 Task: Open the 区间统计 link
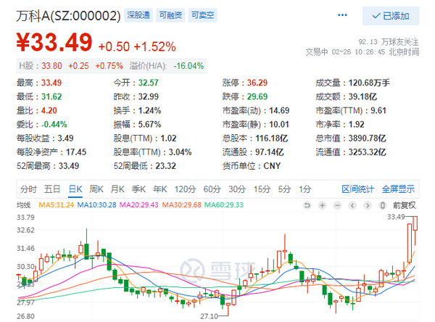pyautogui.click(x=358, y=189)
